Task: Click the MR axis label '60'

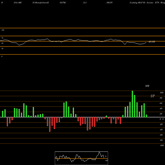Action: click(x=161, y=103)
